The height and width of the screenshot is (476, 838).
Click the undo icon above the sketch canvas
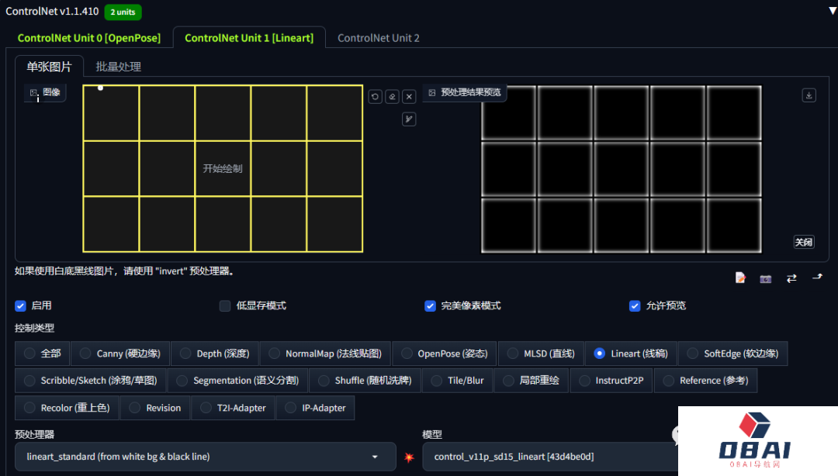point(375,96)
